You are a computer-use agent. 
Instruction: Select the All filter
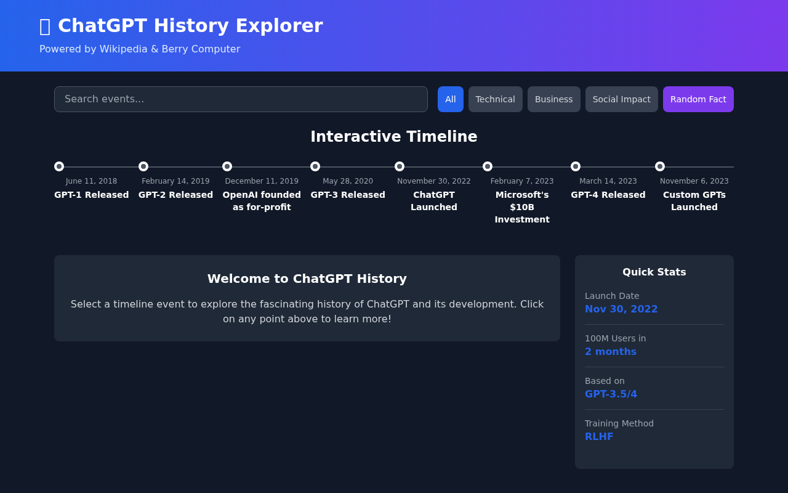click(x=451, y=99)
